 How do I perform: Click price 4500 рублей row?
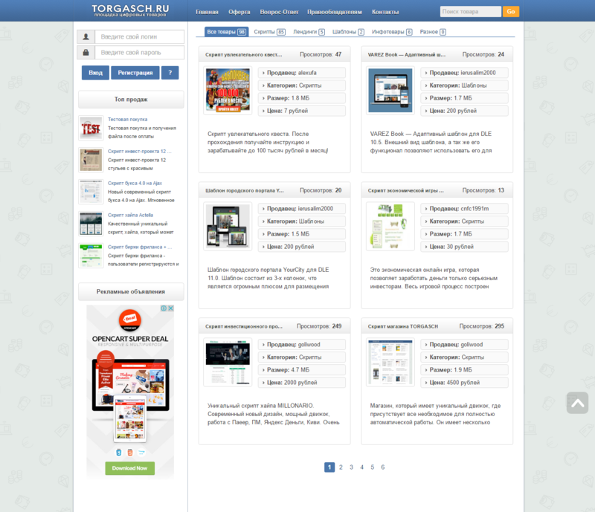(464, 382)
